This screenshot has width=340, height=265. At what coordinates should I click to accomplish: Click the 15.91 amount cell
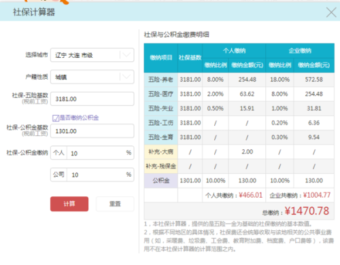click(x=247, y=109)
